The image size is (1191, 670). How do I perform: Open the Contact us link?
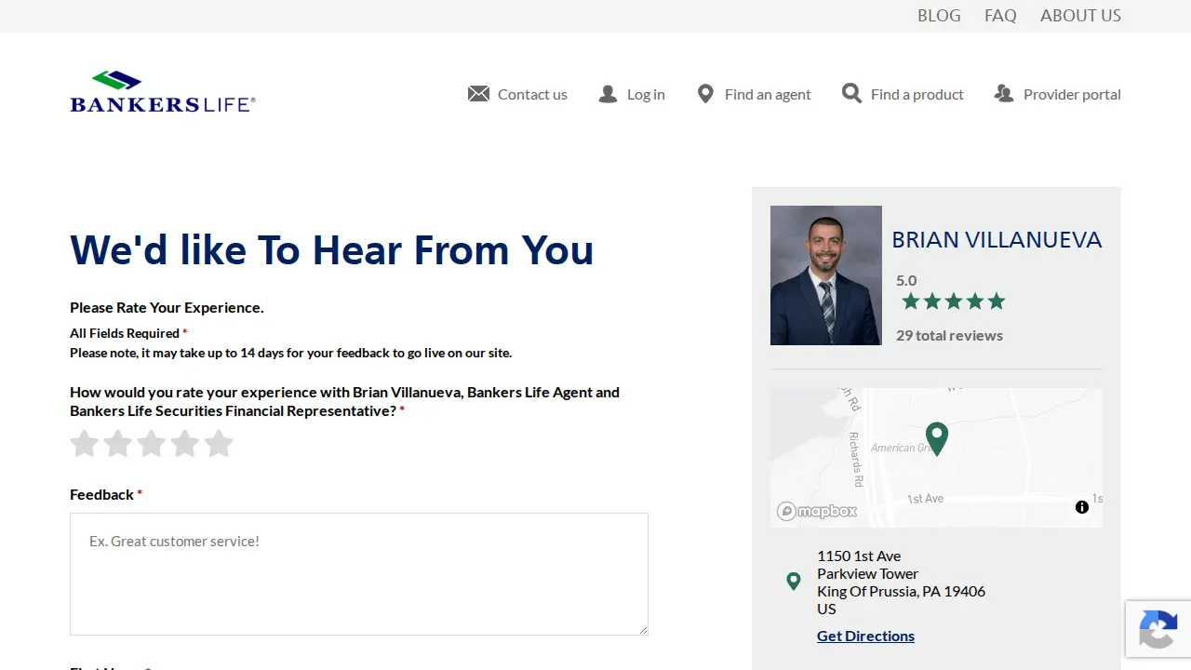[532, 94]
